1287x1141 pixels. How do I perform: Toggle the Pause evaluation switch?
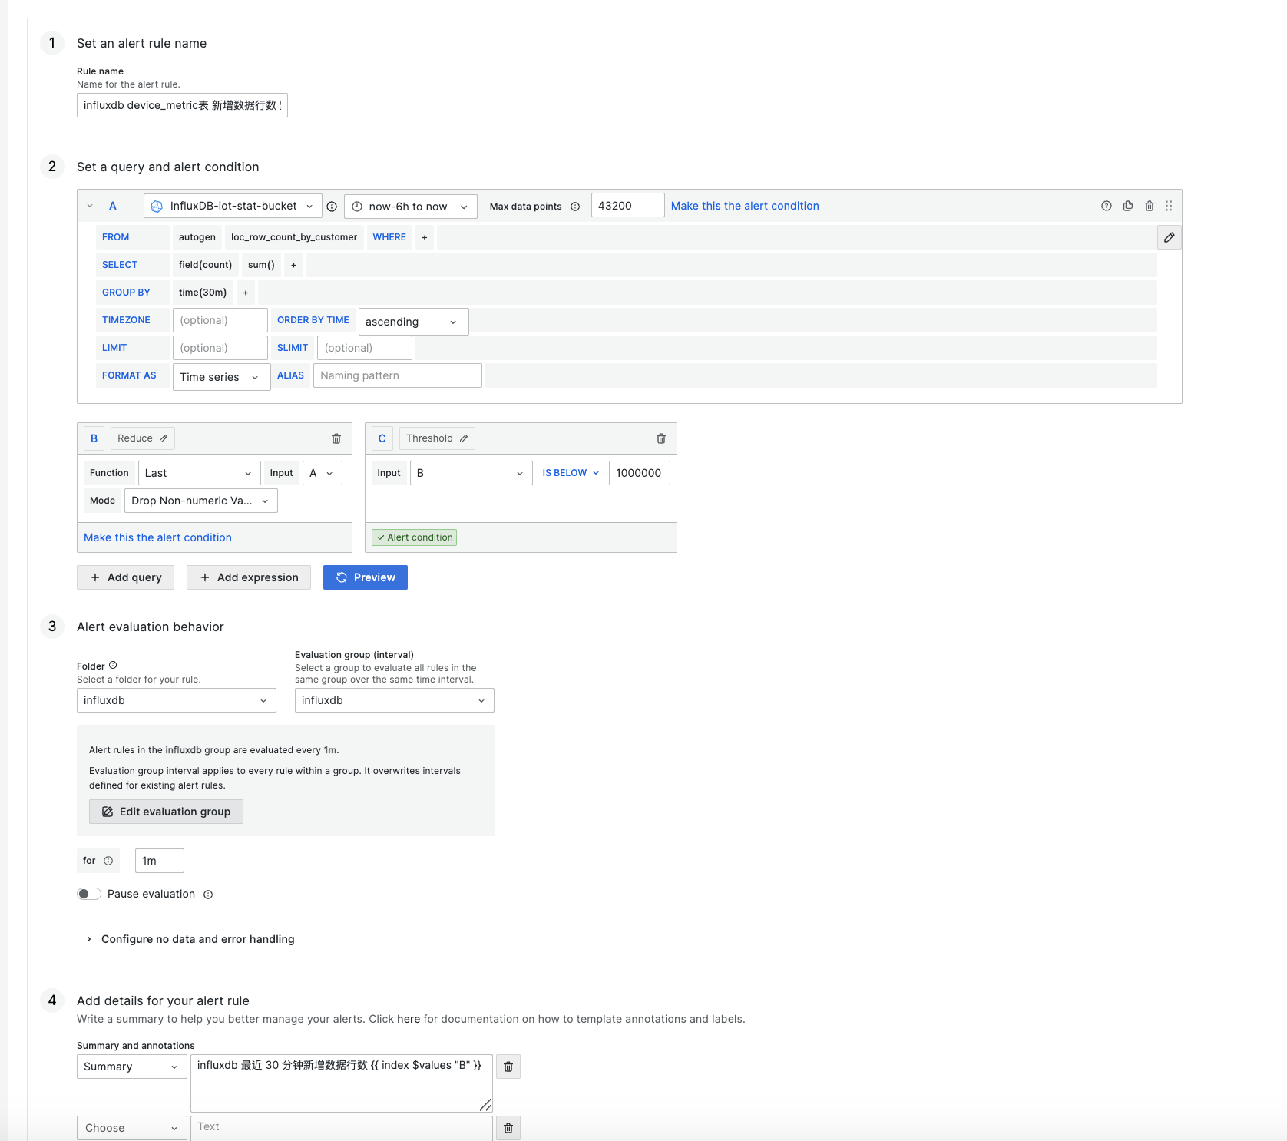(x=89, y=894)
